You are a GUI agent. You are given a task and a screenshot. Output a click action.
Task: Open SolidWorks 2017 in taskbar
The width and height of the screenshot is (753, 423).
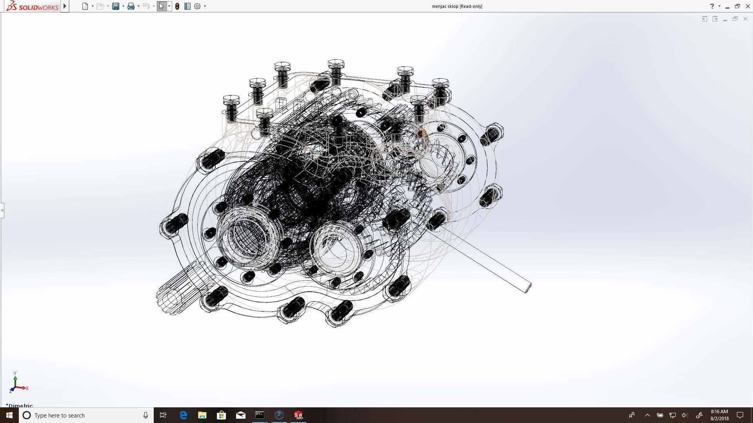tap(298, 415)
